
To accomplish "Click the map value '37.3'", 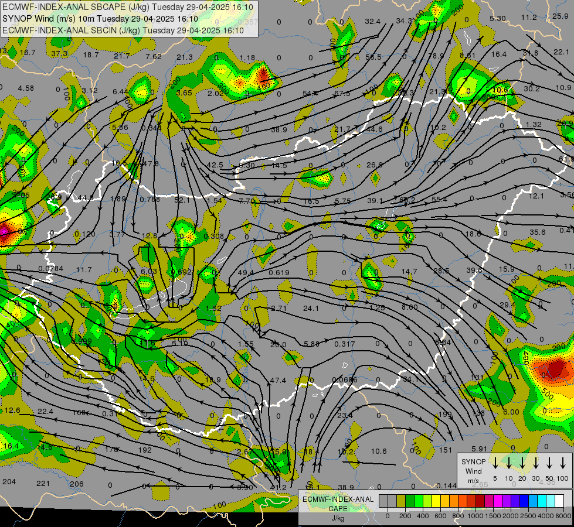I will [x=59, y=54].
